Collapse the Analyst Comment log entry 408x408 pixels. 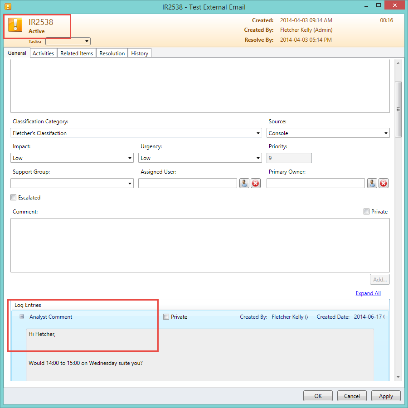coord(21,317)
